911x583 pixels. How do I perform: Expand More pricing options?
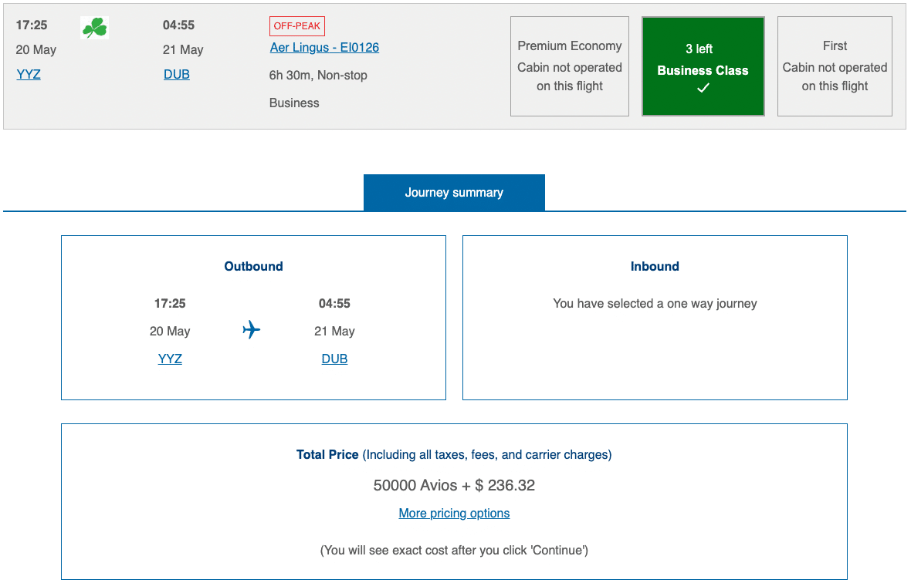point(454,514)
